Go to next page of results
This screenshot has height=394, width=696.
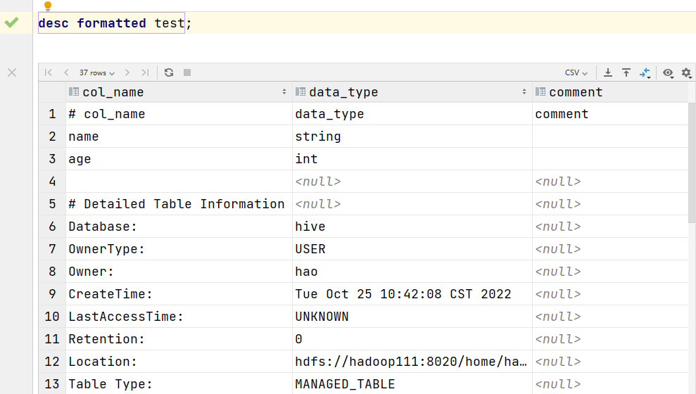127,72
